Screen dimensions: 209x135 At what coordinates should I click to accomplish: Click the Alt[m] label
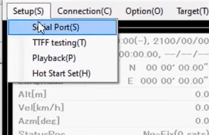tap(32, 94)
